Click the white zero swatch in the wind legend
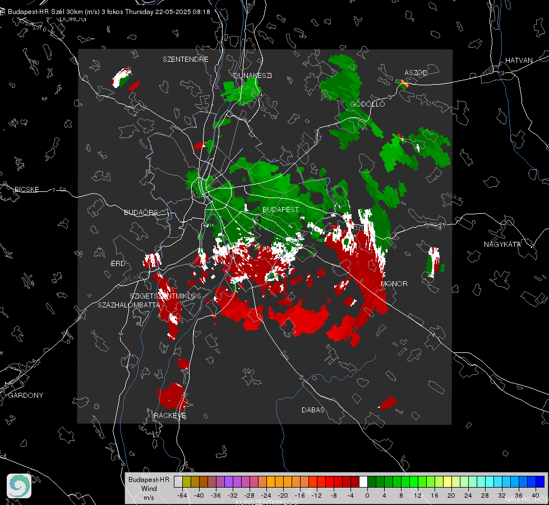 click(x=363, y=482)
